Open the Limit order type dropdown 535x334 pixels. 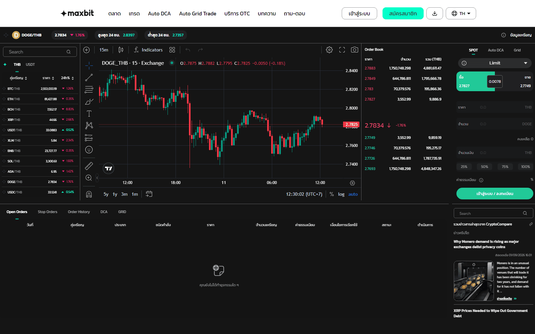[495, 63]
